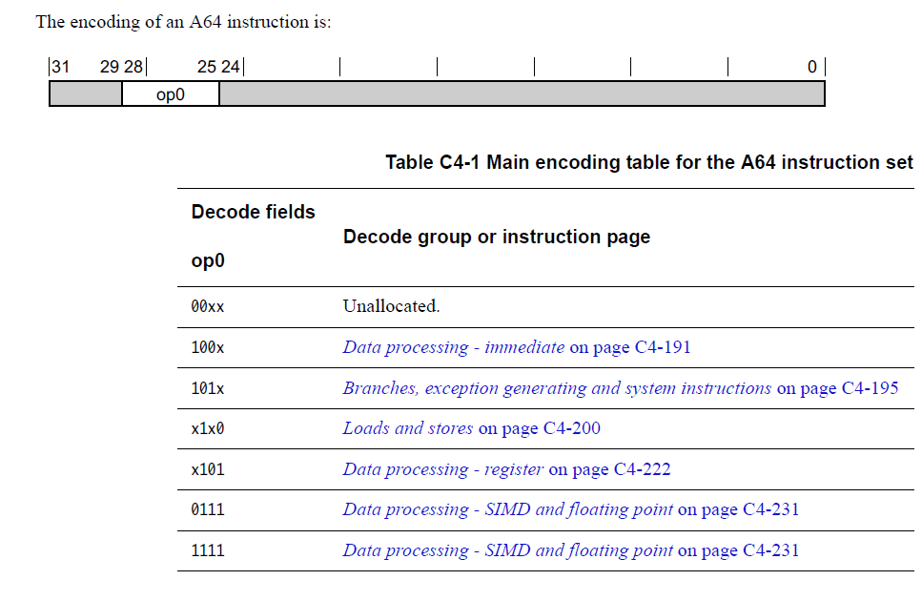Image resolution: width=922 pixels, height=601 pixels.
Task: Click the "Decode group or instruction page" header
Action: pyautogui.click(x=497, y=237)
